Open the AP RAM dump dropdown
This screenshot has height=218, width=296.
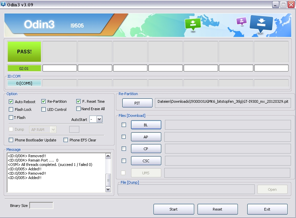coord(53,129)
